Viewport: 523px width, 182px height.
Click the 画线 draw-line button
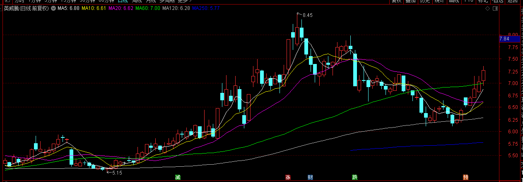[454, 2]
